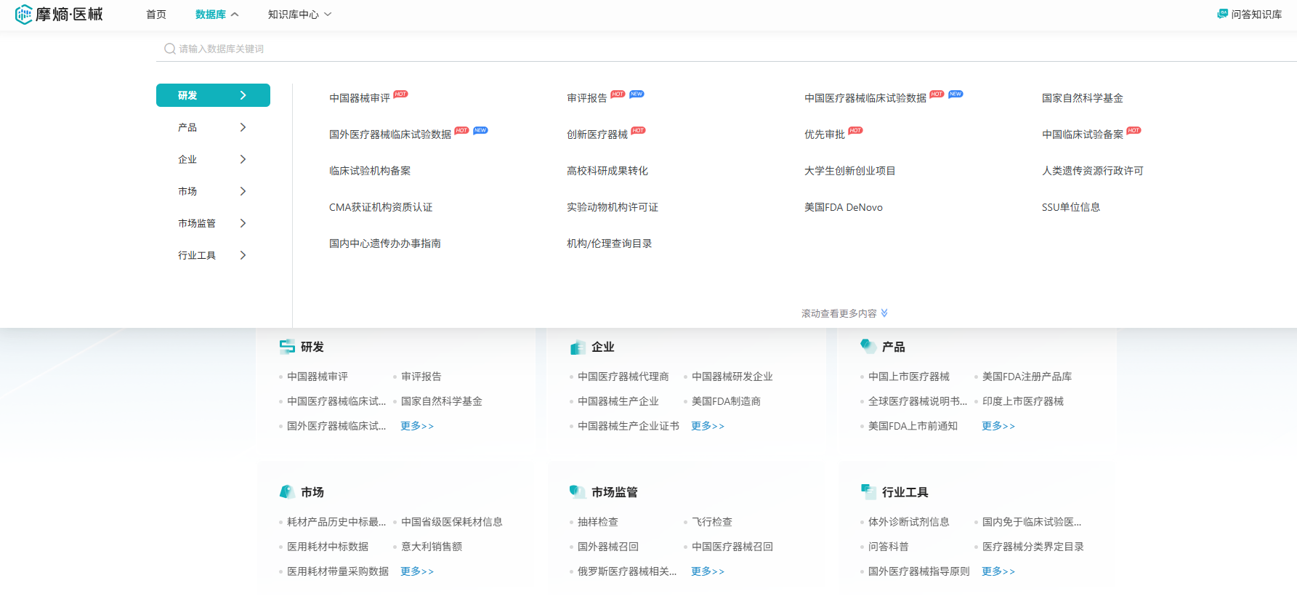Open 中国医疗器械临床试验数据 in dropdown panel
Image resolution: width=1297 pixels, height=599 pixels.
tap(865, 98)
